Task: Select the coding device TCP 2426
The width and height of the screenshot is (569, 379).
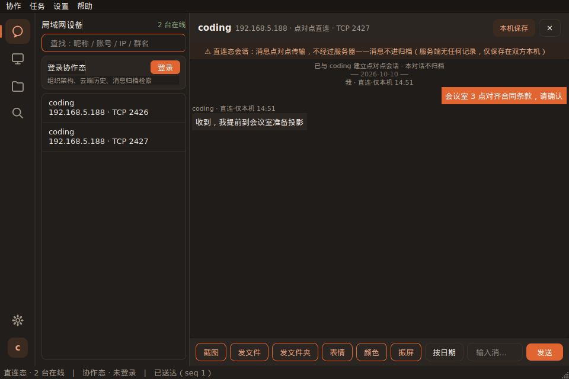Action: tap(114, 108)
